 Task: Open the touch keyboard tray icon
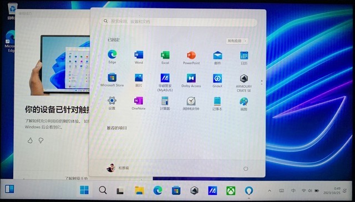click(281, 191)
